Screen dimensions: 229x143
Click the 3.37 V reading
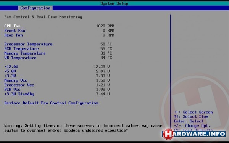point(103,76)
